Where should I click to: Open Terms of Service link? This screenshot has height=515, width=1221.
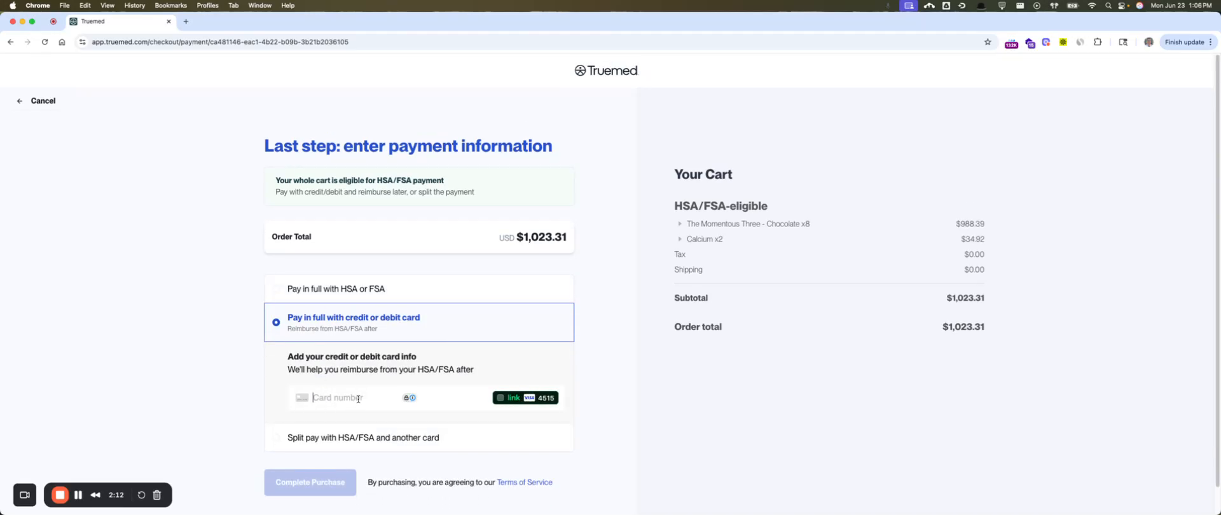coord(525,483)
